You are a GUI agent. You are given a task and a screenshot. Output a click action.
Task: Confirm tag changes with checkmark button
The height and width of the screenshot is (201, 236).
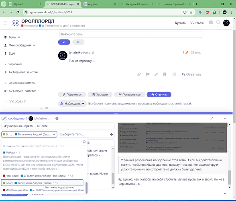64,42
